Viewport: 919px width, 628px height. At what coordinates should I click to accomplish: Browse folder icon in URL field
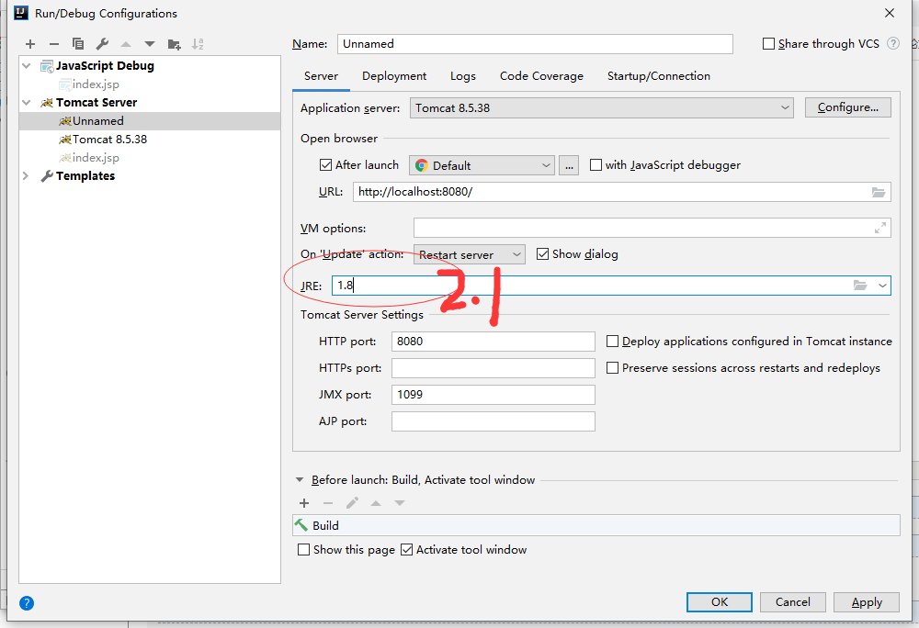[878, 192]
